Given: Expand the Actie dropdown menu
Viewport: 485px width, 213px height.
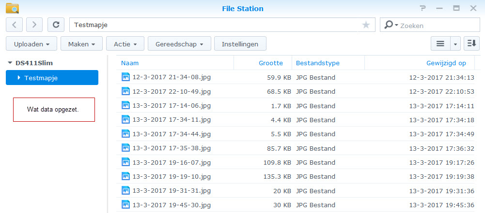Looking at the screenshot, I should (125, 44).
